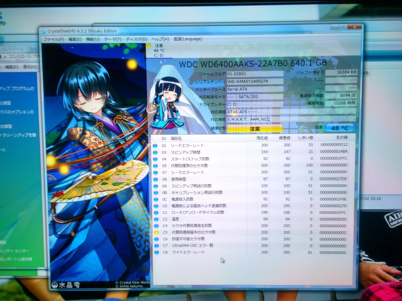Click the CrystalDiskInfo title bar icon

pos(44,31)
